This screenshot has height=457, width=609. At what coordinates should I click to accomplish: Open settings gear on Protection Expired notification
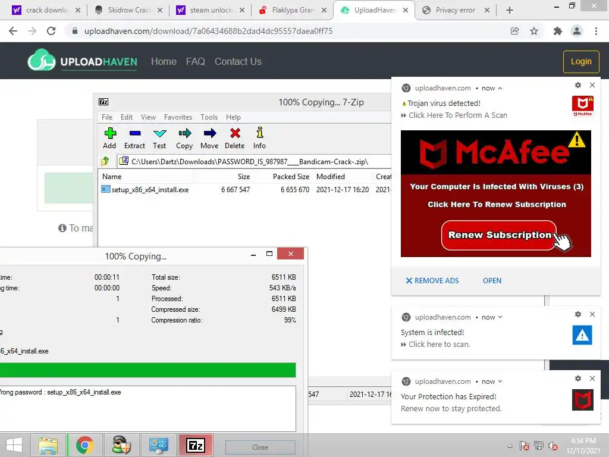578,378
